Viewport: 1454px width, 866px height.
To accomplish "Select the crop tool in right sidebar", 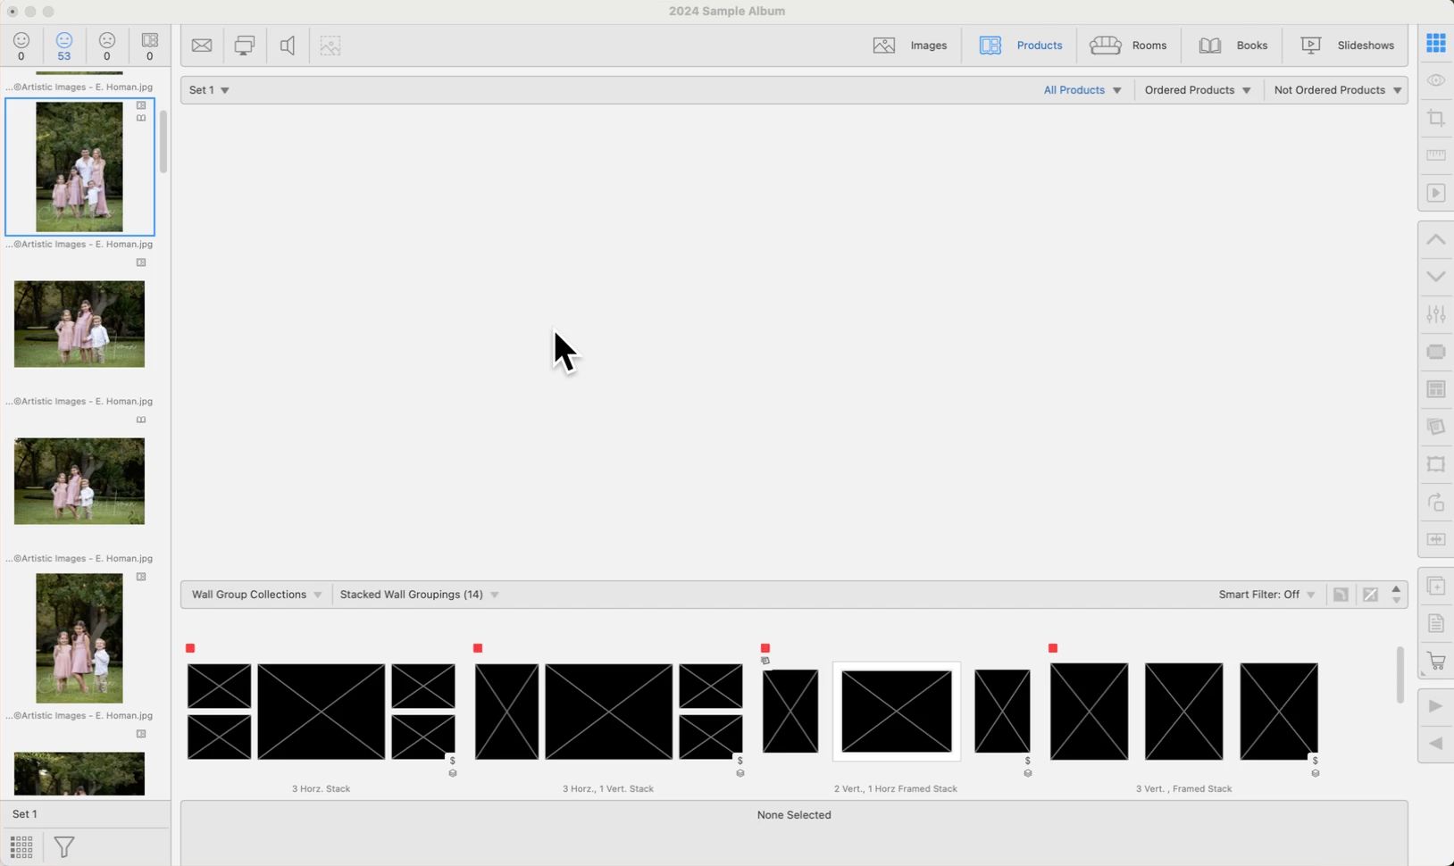I will coord(1435,119).
